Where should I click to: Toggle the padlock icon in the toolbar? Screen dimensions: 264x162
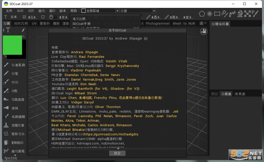point(55,17)
